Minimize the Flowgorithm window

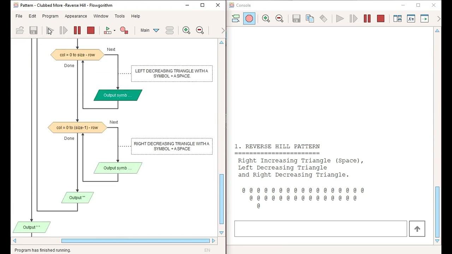[x=187, y=5]
